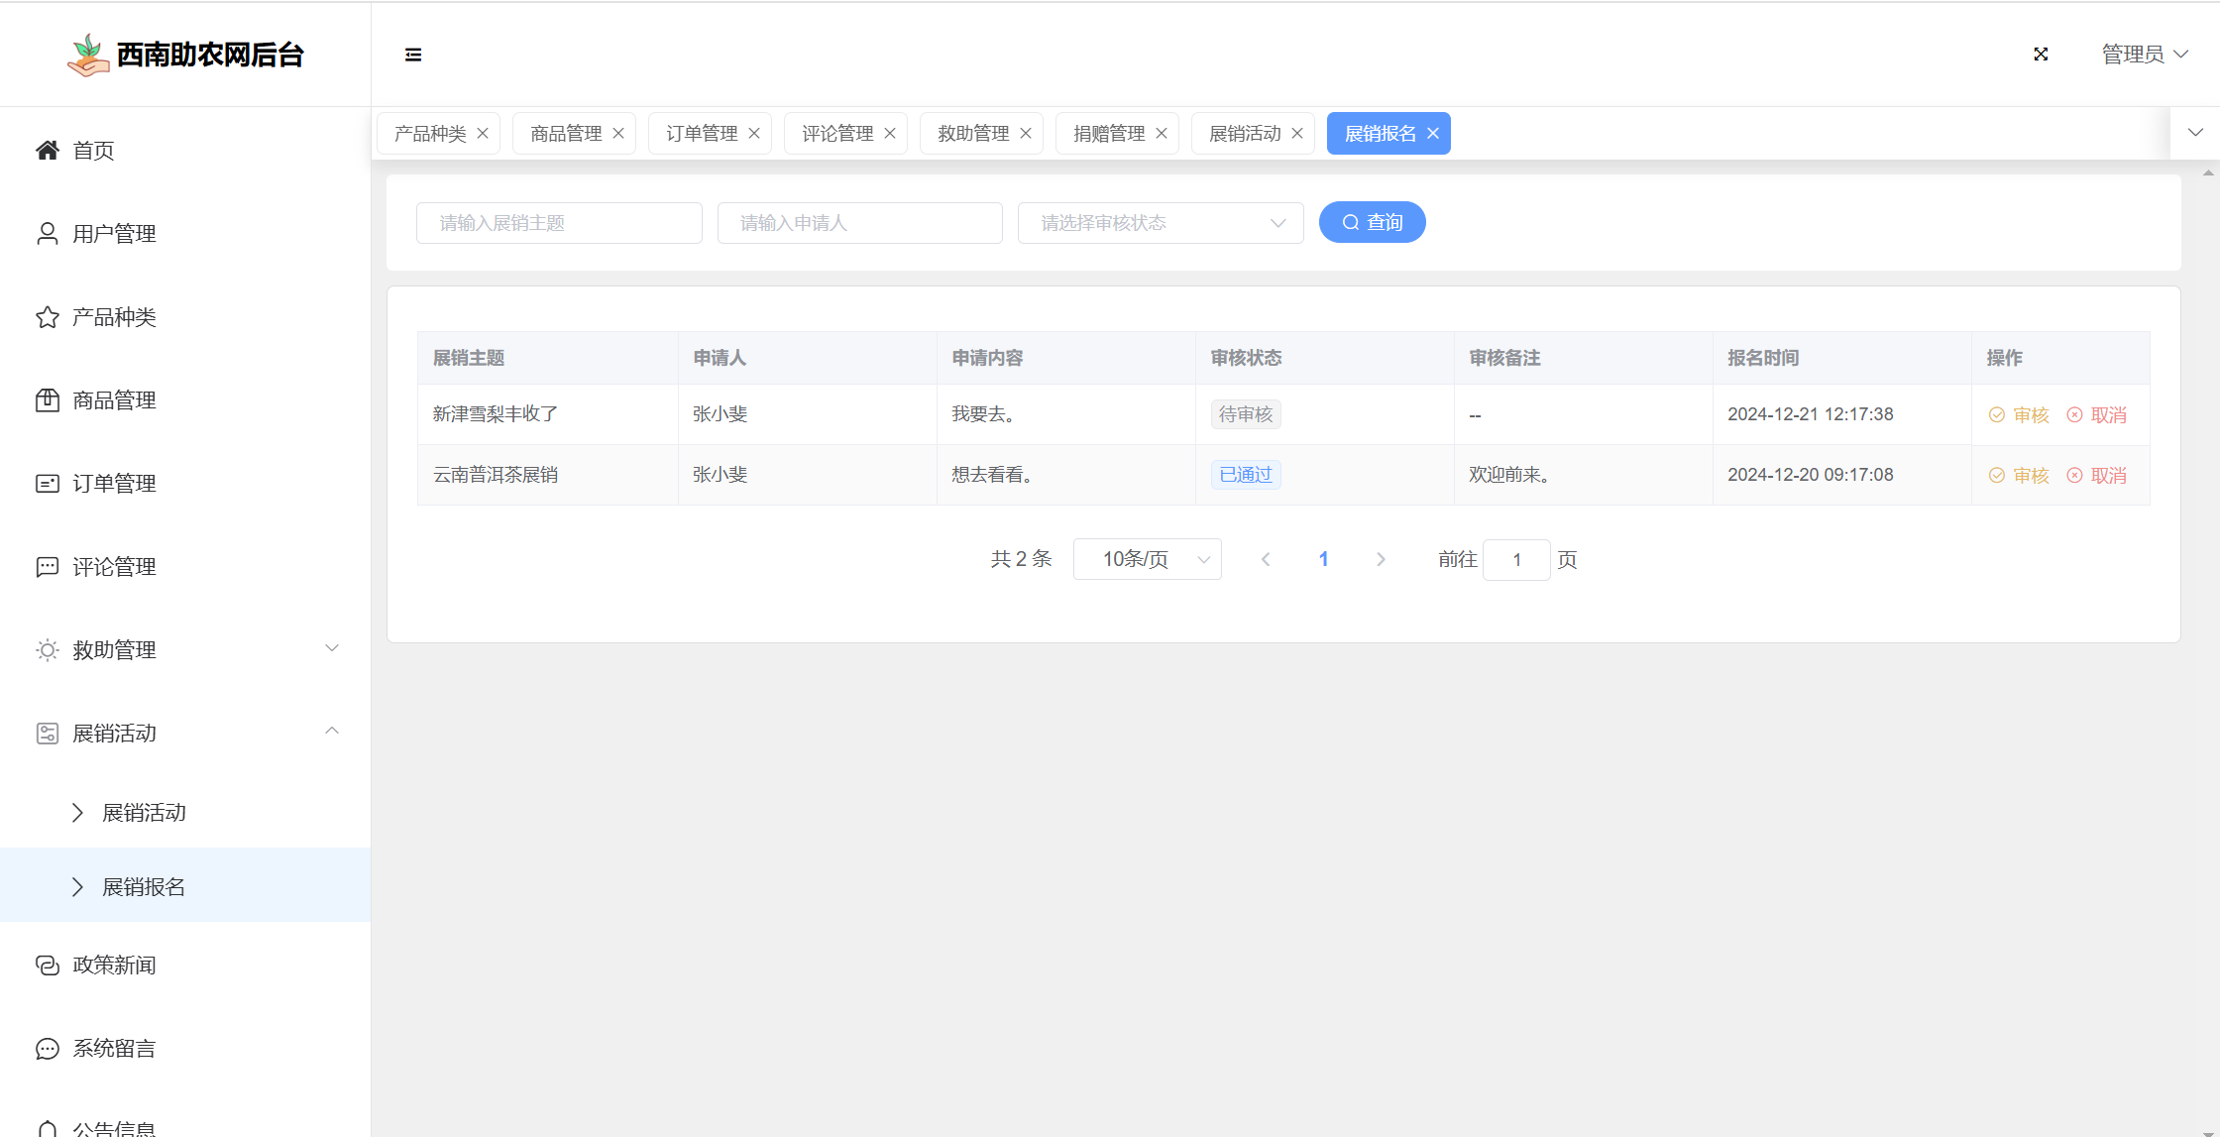Click the fullscreen toggle icon
The image size is (2220, 1137).
2041,55
